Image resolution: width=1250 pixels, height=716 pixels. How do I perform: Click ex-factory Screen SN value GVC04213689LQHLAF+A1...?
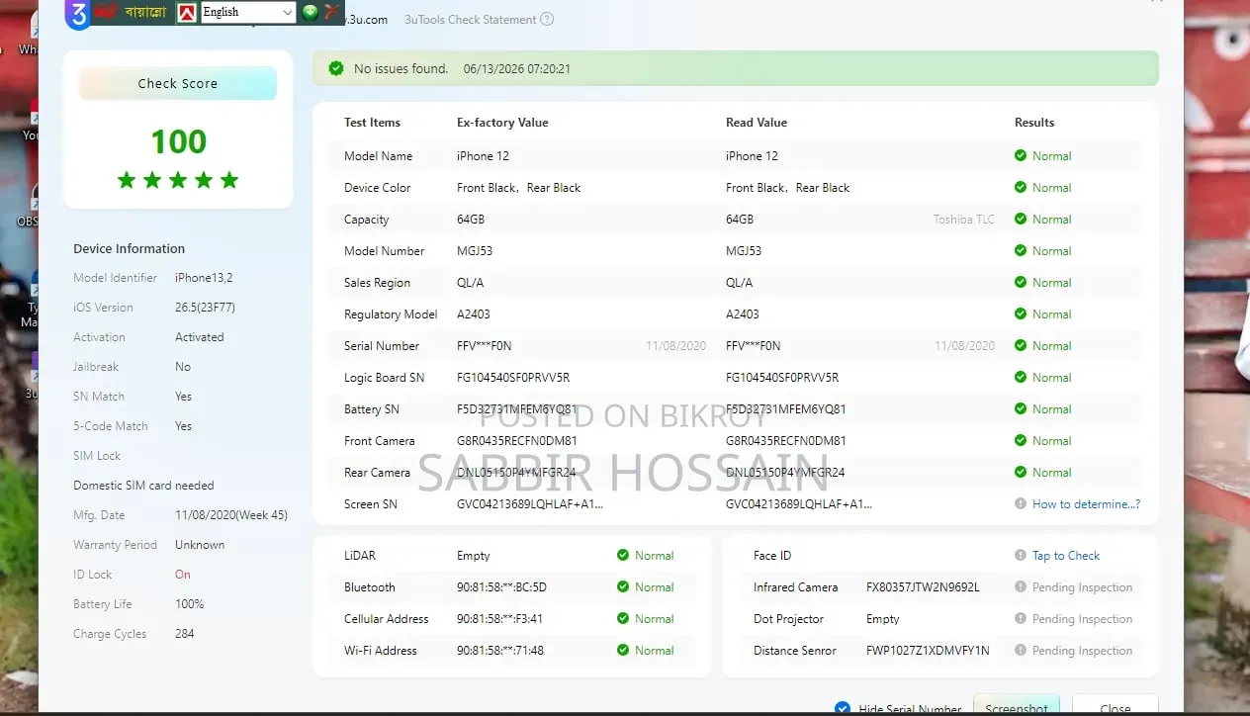pyautogui.click(x=530, y=504)
